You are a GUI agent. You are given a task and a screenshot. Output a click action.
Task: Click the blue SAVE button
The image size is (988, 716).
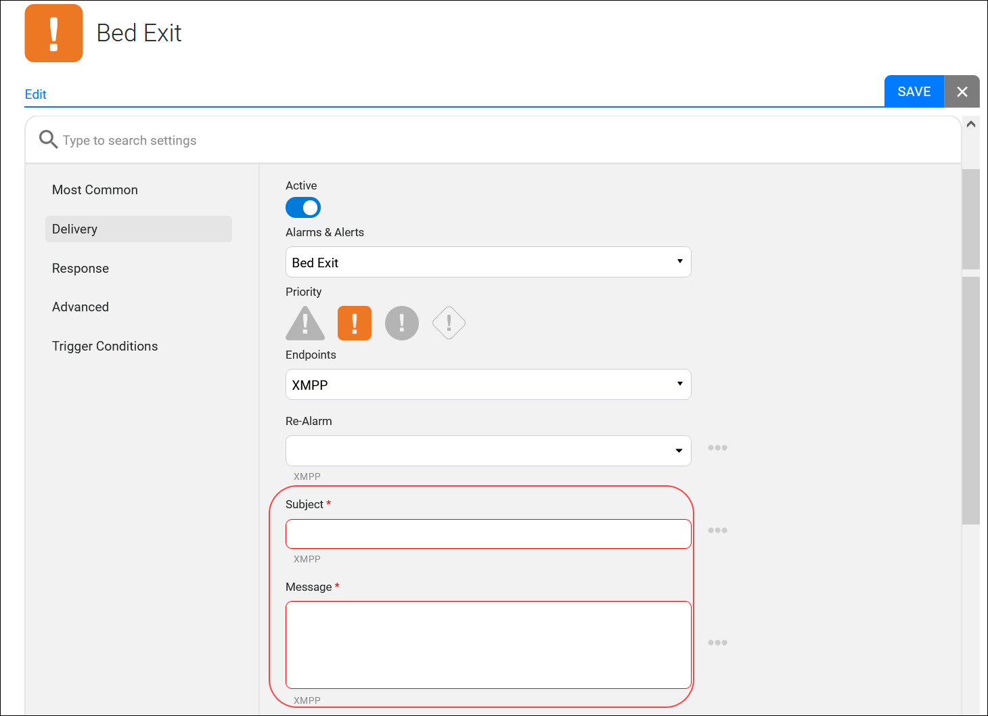pyautogui.click(x=914, y=91)
